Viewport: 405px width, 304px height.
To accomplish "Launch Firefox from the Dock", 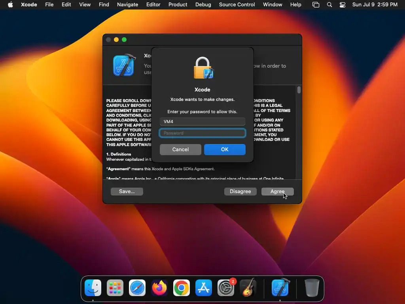I will click(159, 288).
